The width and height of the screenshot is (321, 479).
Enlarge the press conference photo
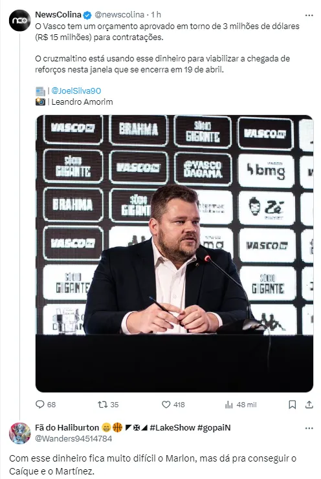click(174, 253)
